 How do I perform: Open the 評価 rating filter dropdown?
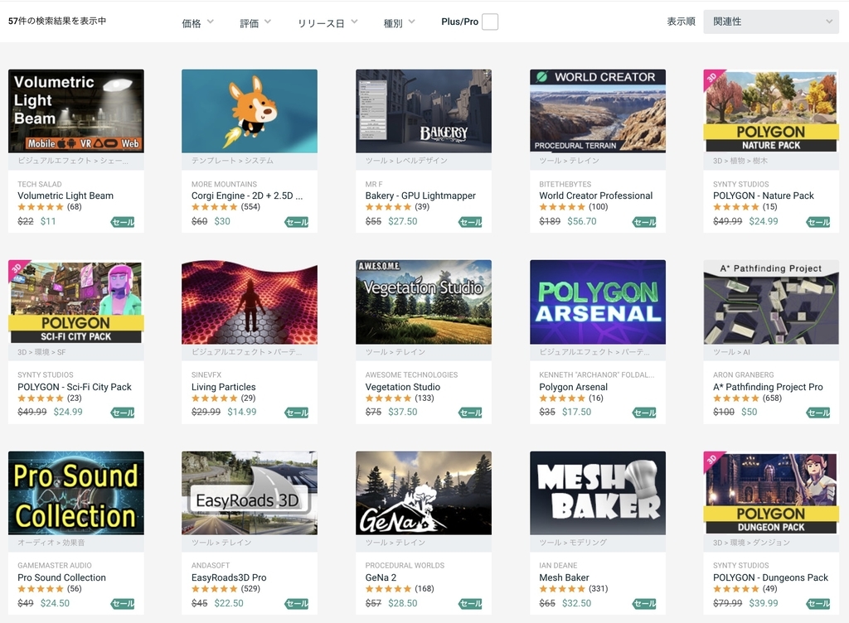tap(255, 22)
